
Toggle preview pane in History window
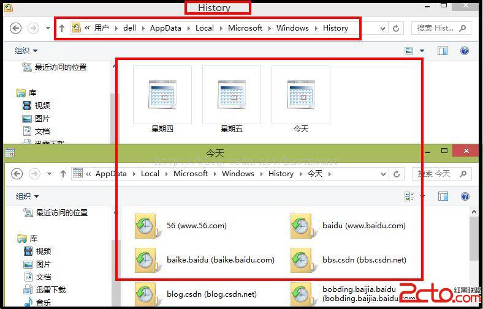tap(443, 51)
